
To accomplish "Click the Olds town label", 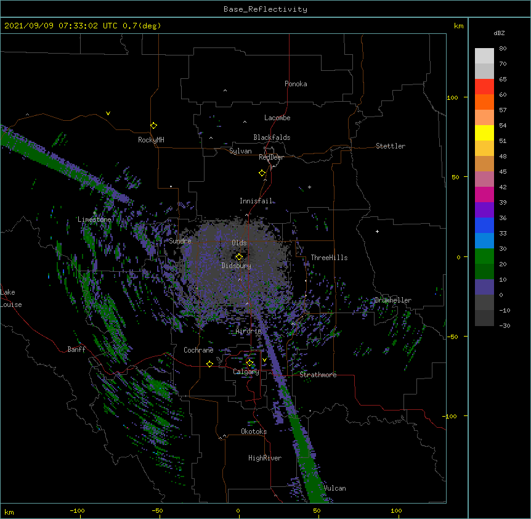I will click(x=239, y=243).
